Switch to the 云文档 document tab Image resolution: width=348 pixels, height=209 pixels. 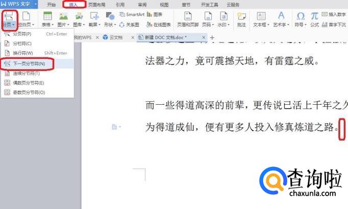click(116, 37)
